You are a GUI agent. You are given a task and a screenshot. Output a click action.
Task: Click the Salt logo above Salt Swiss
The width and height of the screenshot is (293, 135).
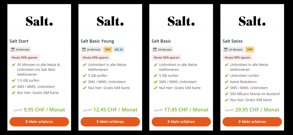coord(252,21)
